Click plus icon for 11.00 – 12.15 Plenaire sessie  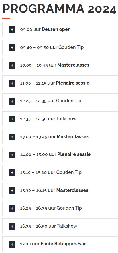tap(12, 83)
